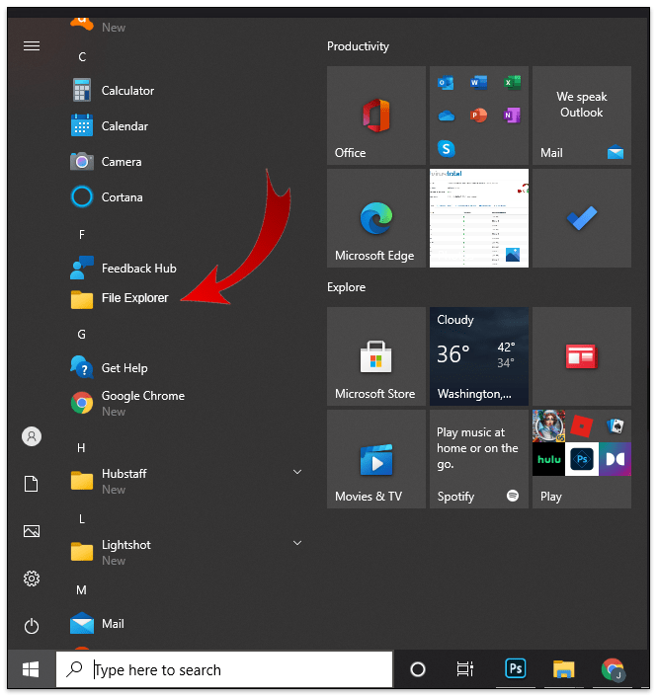Image resolution: width=658 pixels, height=697 pixels.
Task: Open Mail from the M section
Action: coord(187,624)
